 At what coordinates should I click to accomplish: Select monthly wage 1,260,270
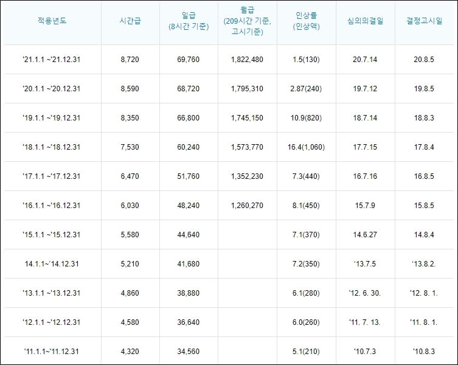(247, 206)
